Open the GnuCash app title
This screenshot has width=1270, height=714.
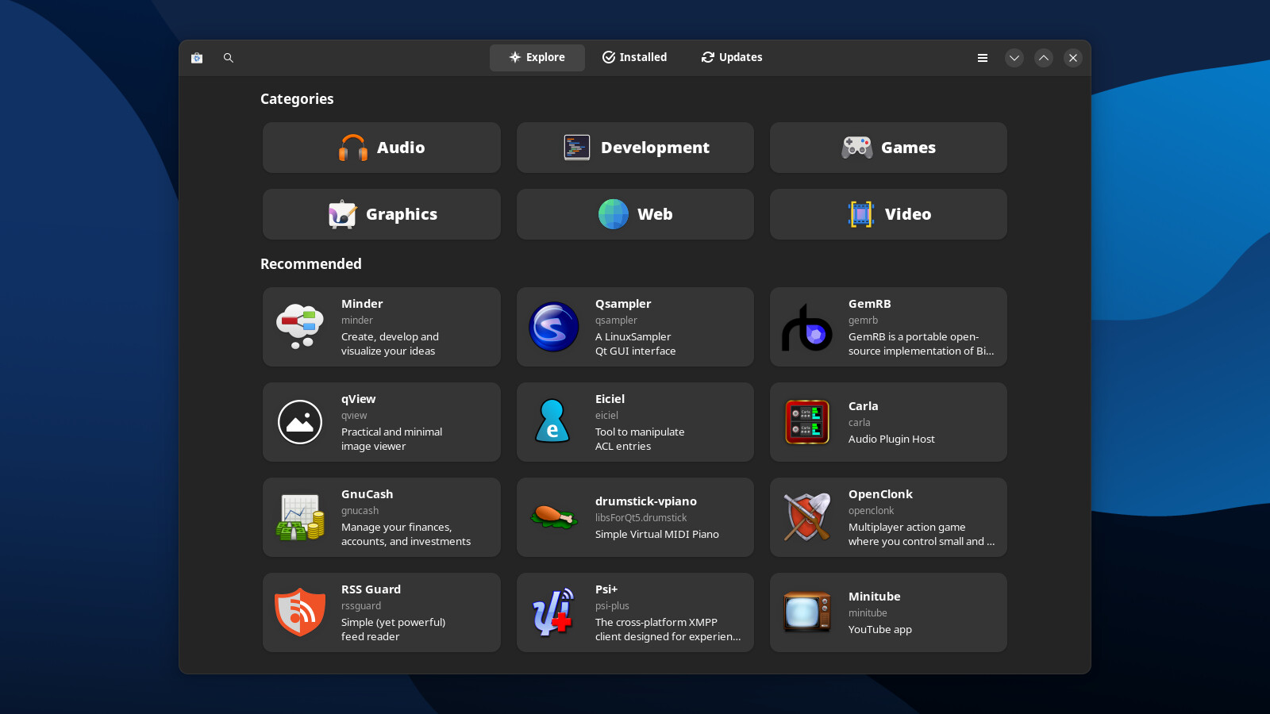368,494
